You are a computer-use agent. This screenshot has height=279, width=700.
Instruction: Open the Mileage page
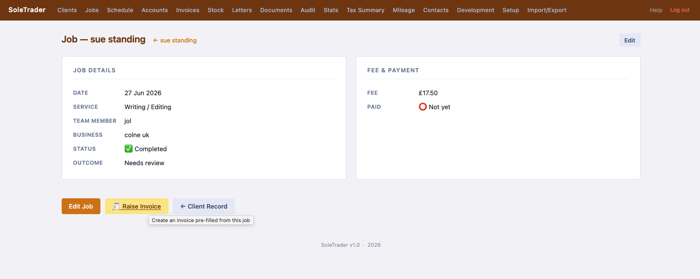403,10
